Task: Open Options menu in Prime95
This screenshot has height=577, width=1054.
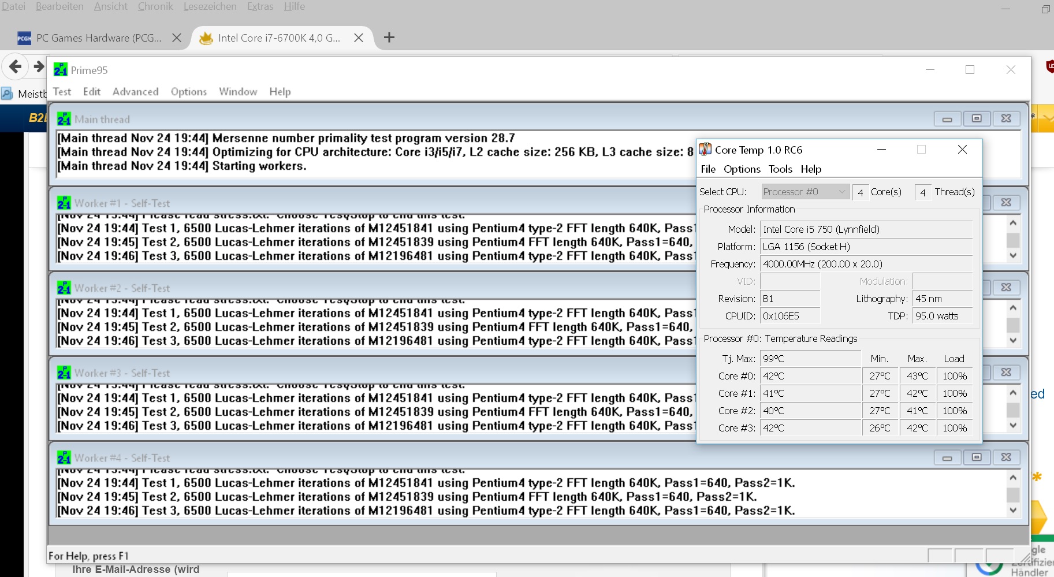Action: click(x=188, y=92)
